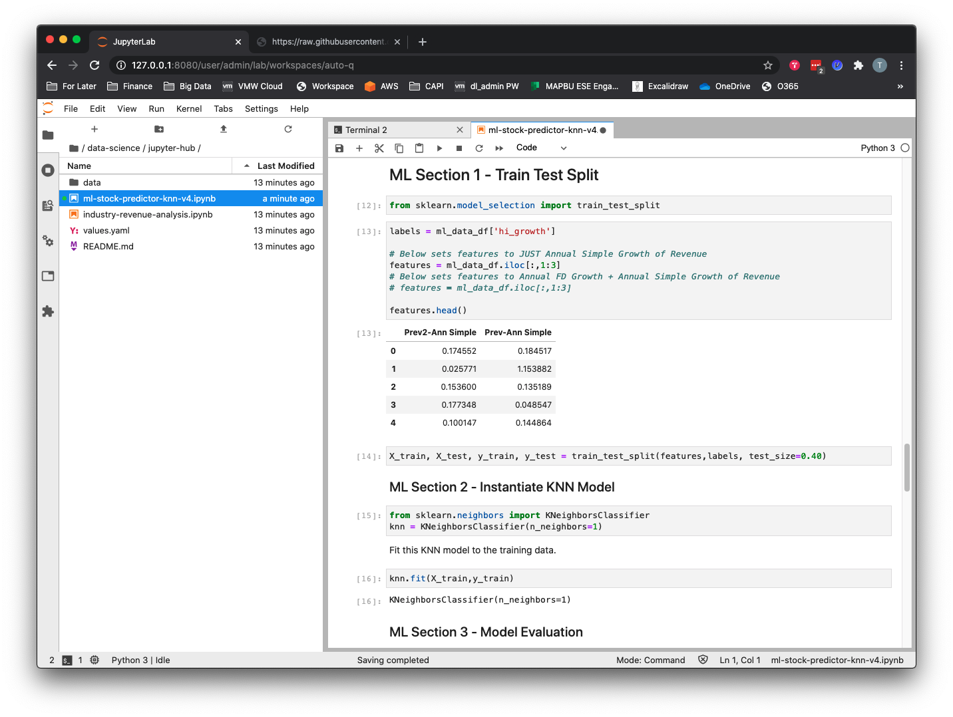The width and height of the screenshot is (953, 717).
Task: Navigate to data-science breadcrumb folder
Action: pos(114,148)
